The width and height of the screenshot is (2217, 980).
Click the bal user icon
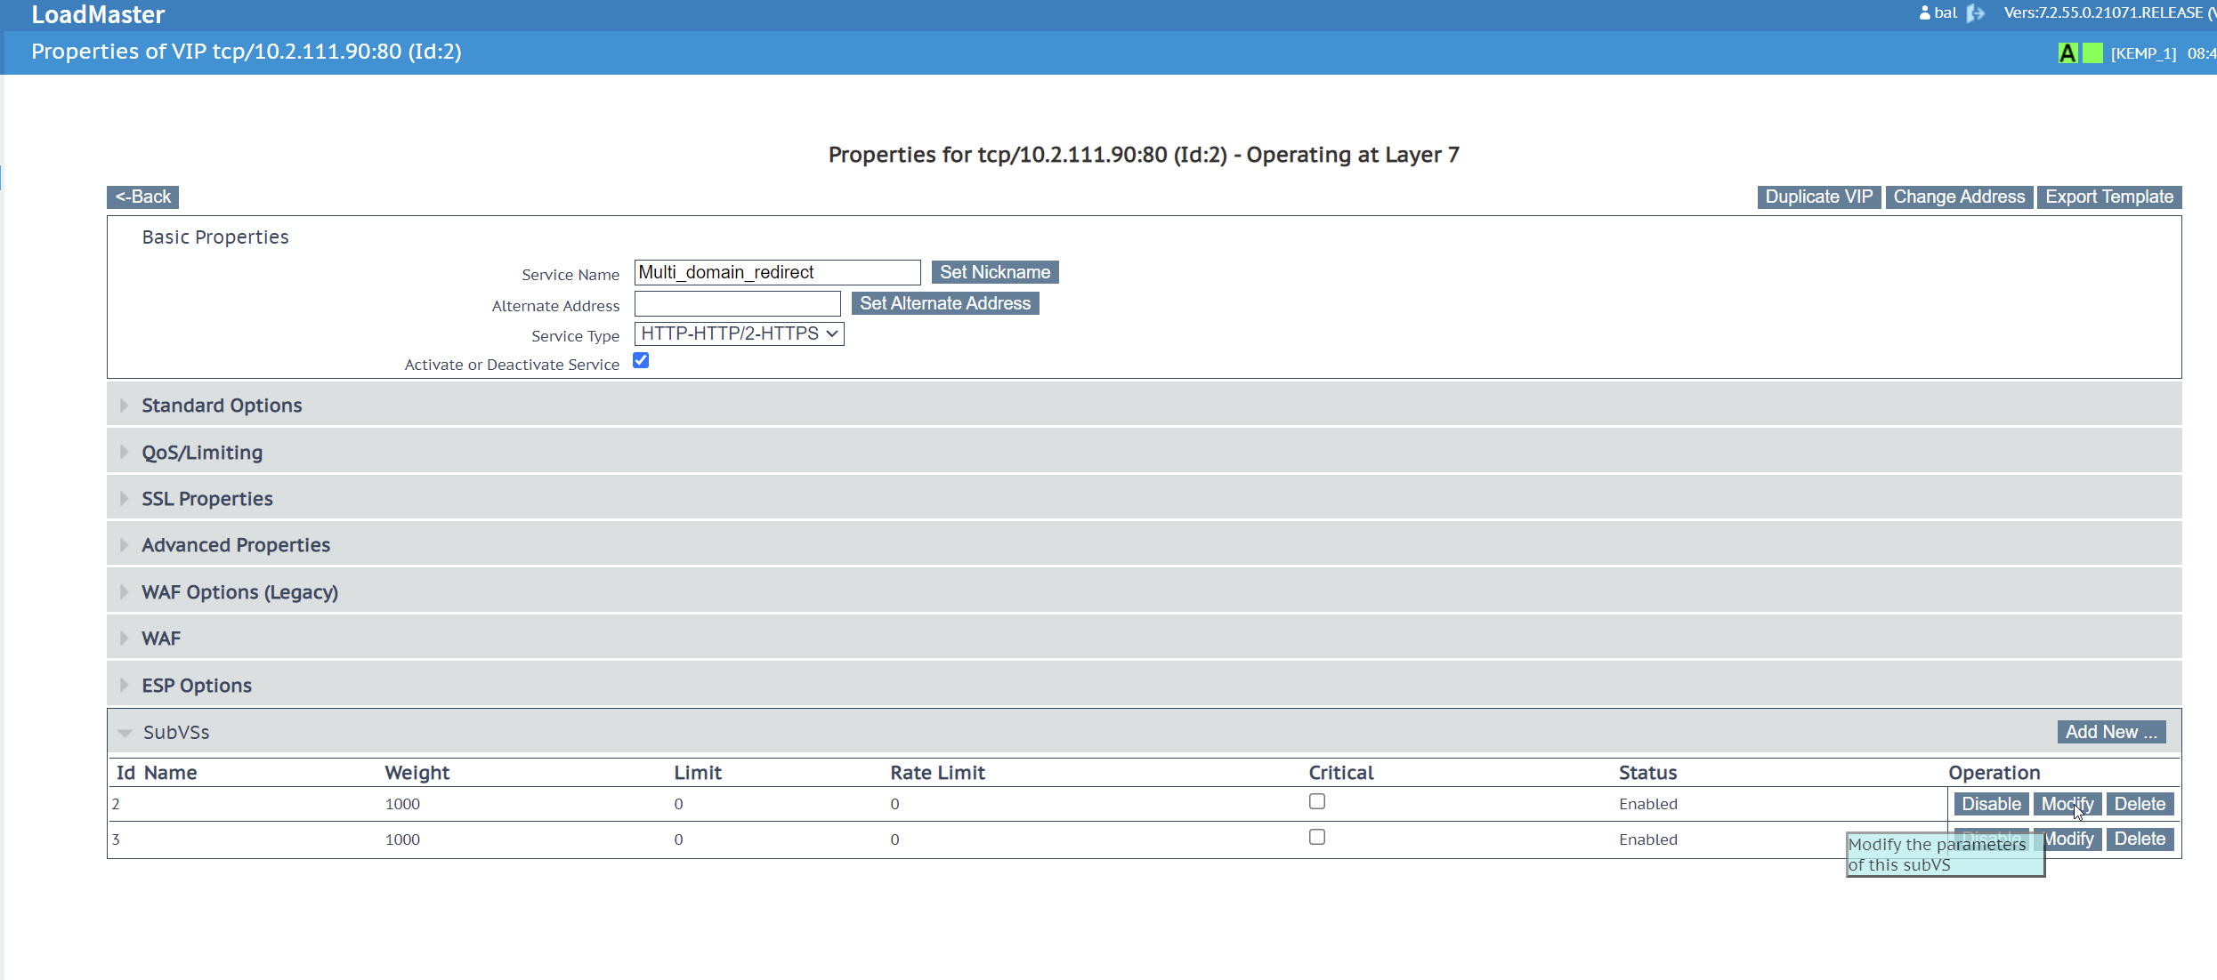pyautogui.click(x=1925, y=13)
